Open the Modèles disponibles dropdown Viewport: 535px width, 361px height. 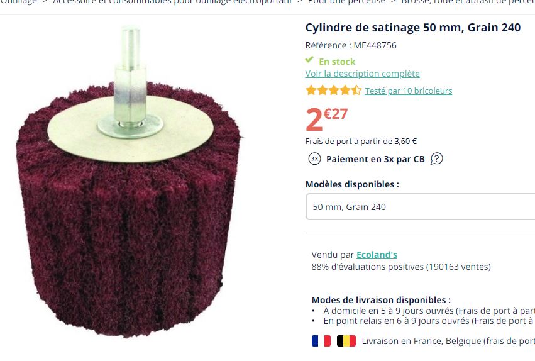pyautogui.click(x=420, y=207)
